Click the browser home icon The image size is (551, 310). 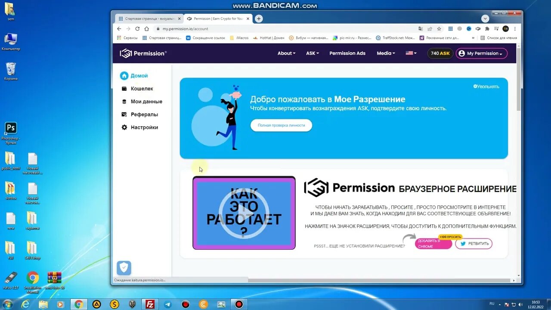click(146, 29)
